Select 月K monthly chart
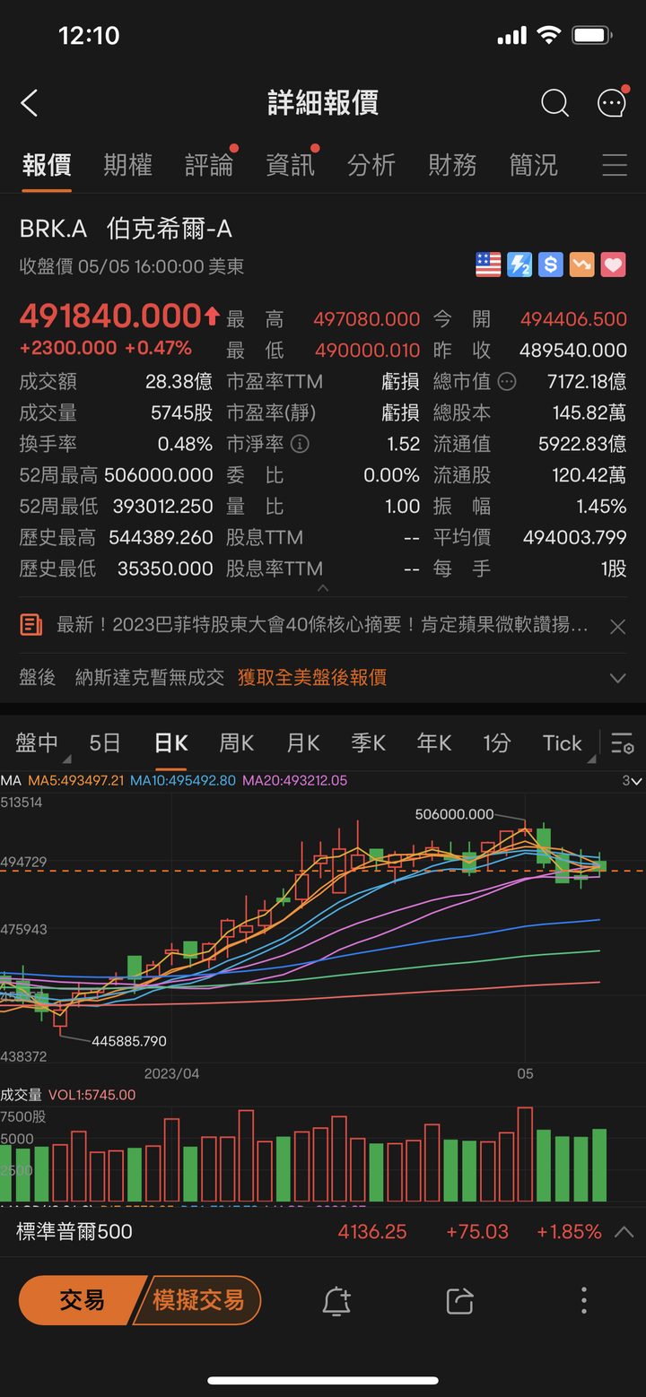The width and height of the screenshot is (646, 1397). [x=303, y=743]
